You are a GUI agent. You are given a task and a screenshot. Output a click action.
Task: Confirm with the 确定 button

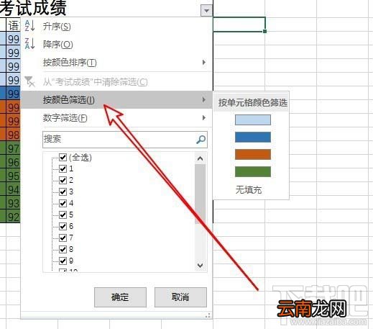(x=120, y=297)
